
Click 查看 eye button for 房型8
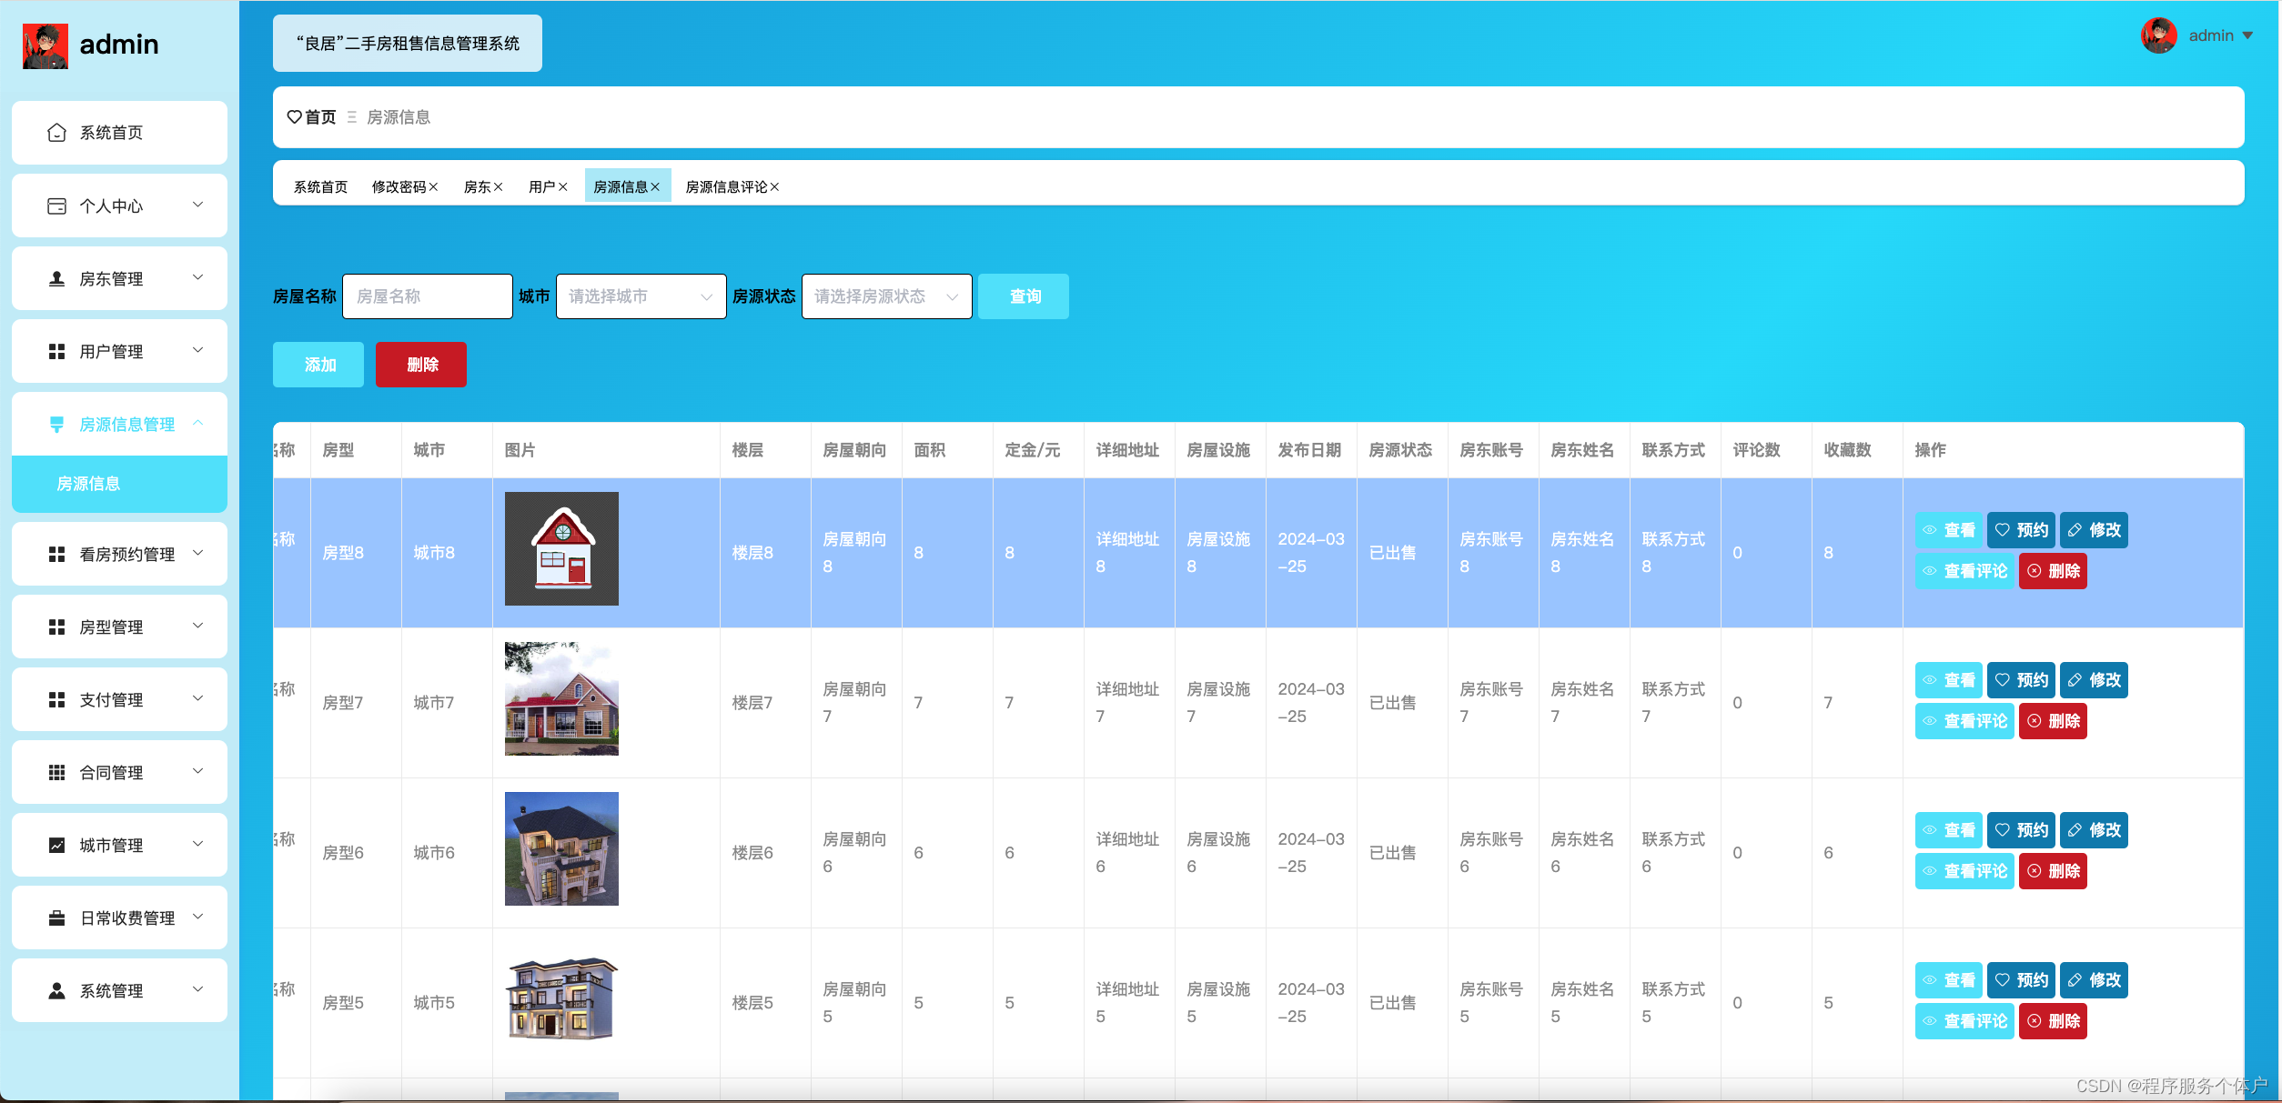1949,530
